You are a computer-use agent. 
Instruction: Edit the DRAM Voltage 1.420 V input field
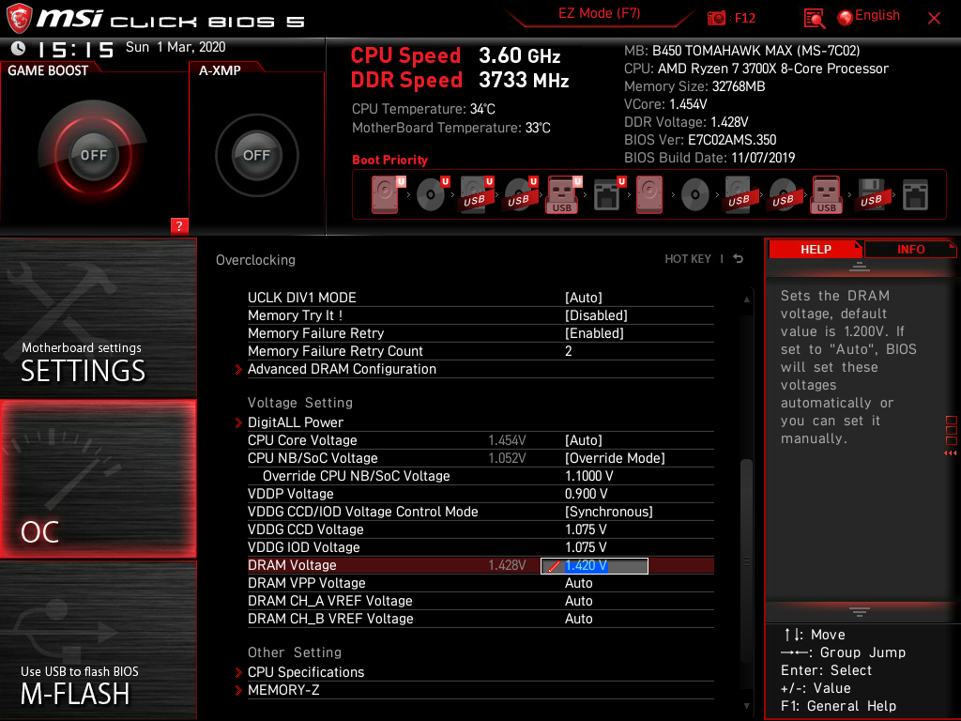(594, 566)
